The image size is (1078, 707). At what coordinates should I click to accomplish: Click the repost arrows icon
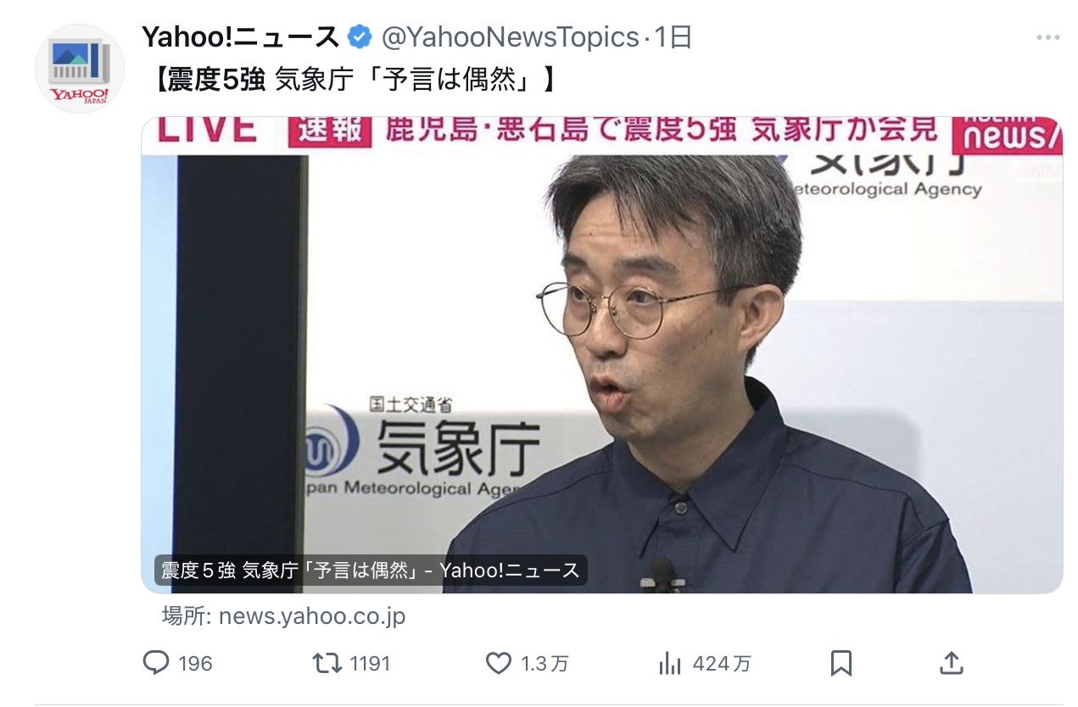327,663
